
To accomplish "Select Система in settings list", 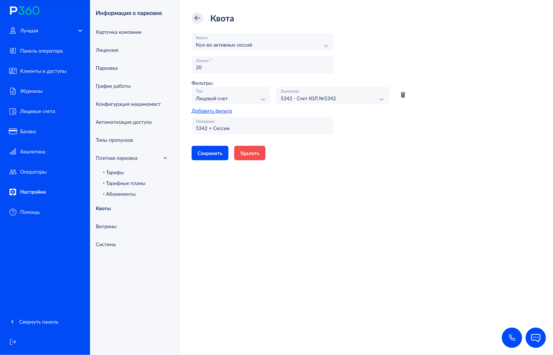I will pos(106,244).
